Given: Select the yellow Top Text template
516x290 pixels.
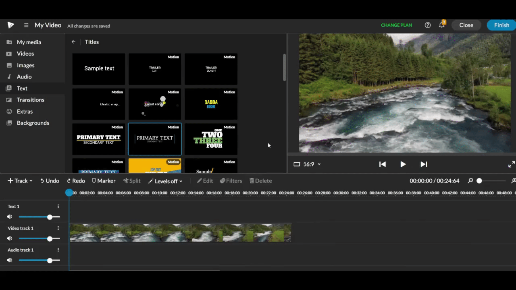Looking at the screenshot, I should coord(155,166).
